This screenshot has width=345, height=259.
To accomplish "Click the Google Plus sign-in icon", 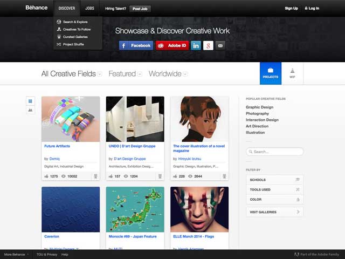I will [x=208, y=45].
